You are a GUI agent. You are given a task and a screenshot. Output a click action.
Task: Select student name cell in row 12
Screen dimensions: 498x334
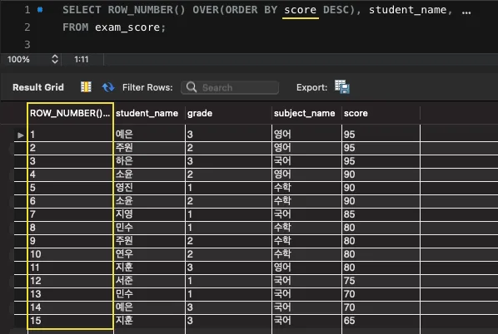(149, 281)
